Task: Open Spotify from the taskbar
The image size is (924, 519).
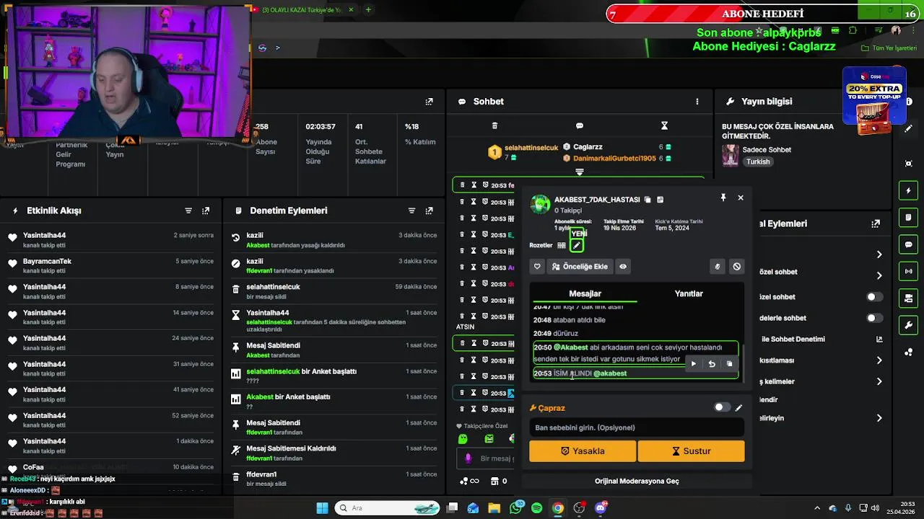Action: pos(536,508)
